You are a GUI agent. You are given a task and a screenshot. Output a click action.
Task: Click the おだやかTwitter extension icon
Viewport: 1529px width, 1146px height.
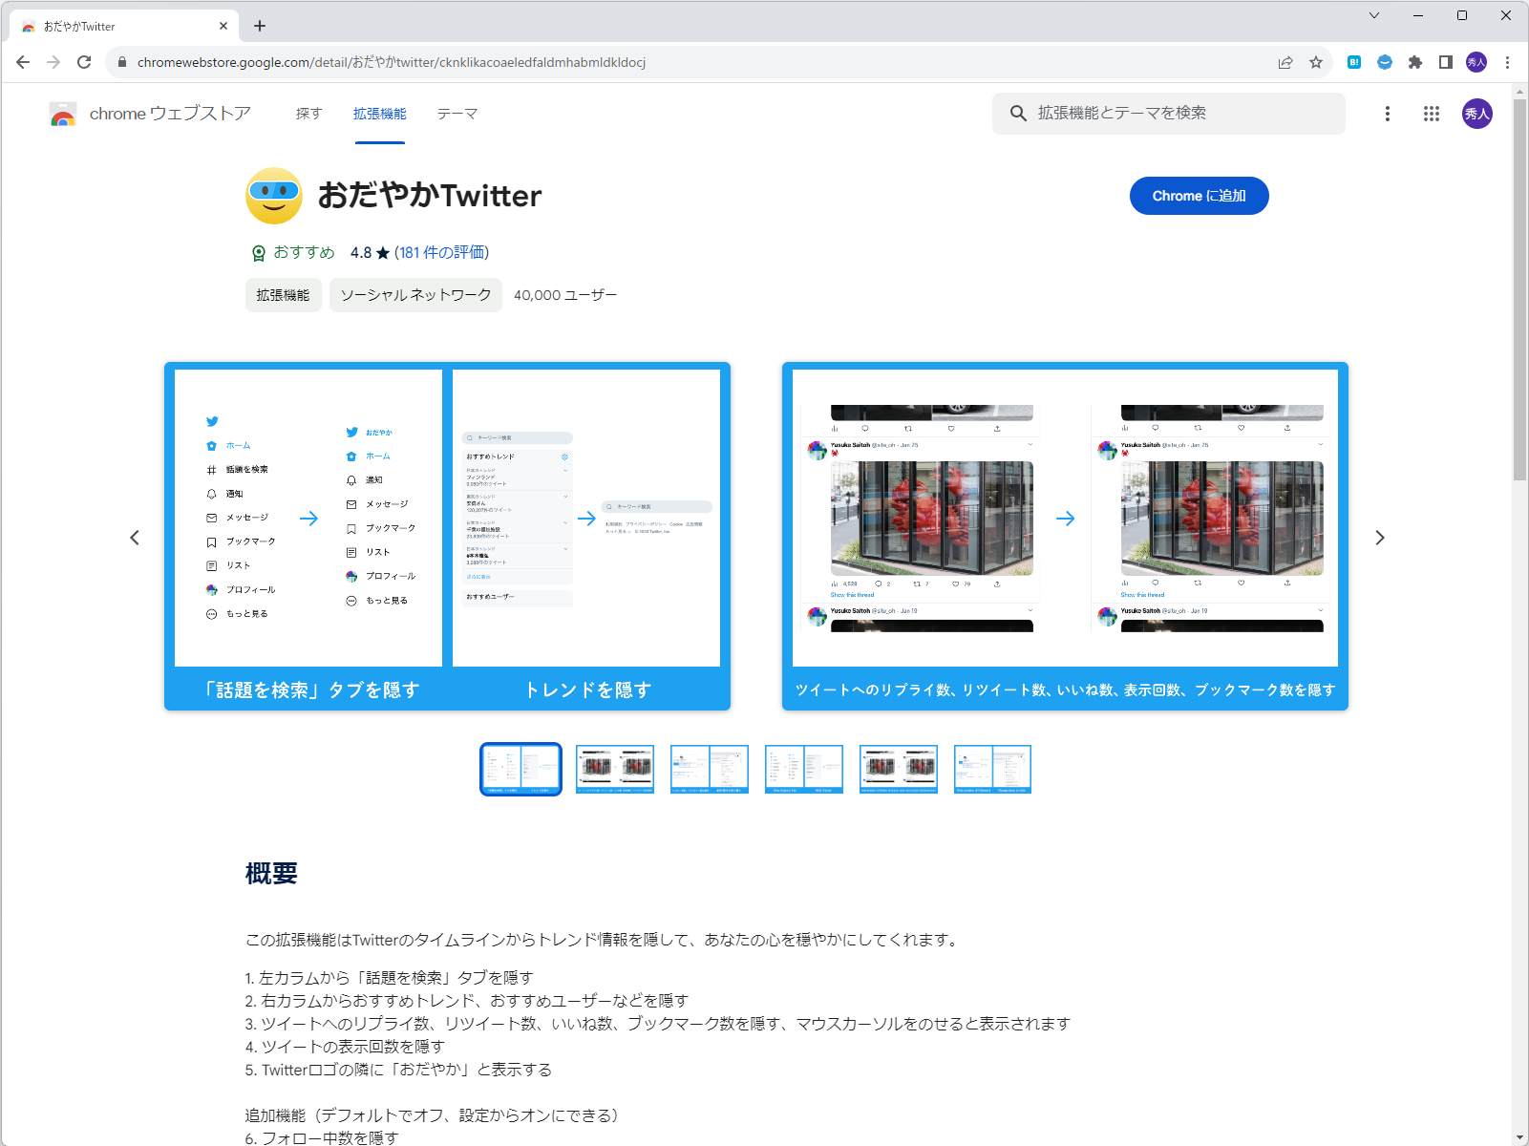pos(274,196)
